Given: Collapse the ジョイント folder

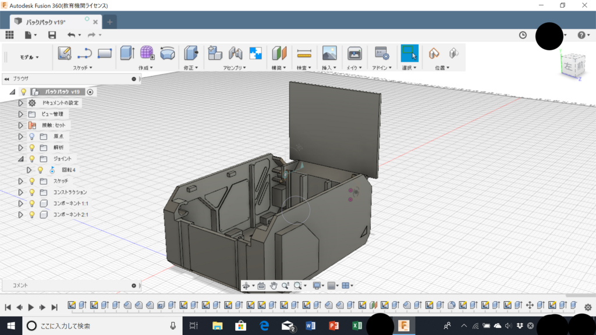Looking at the screenshot, I should tap(20, 159).
